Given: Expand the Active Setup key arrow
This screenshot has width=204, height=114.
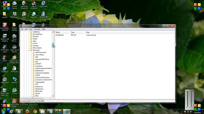Looking at the screenshot, I should 31,55.
